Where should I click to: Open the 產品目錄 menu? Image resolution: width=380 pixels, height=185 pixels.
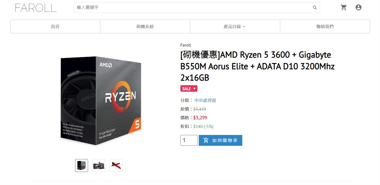pyautogui.click(x=235, y=27)
